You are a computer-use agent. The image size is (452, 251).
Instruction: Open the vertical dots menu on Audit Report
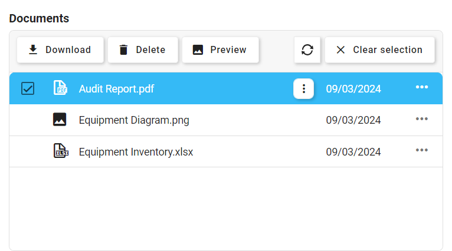point(304,89)
